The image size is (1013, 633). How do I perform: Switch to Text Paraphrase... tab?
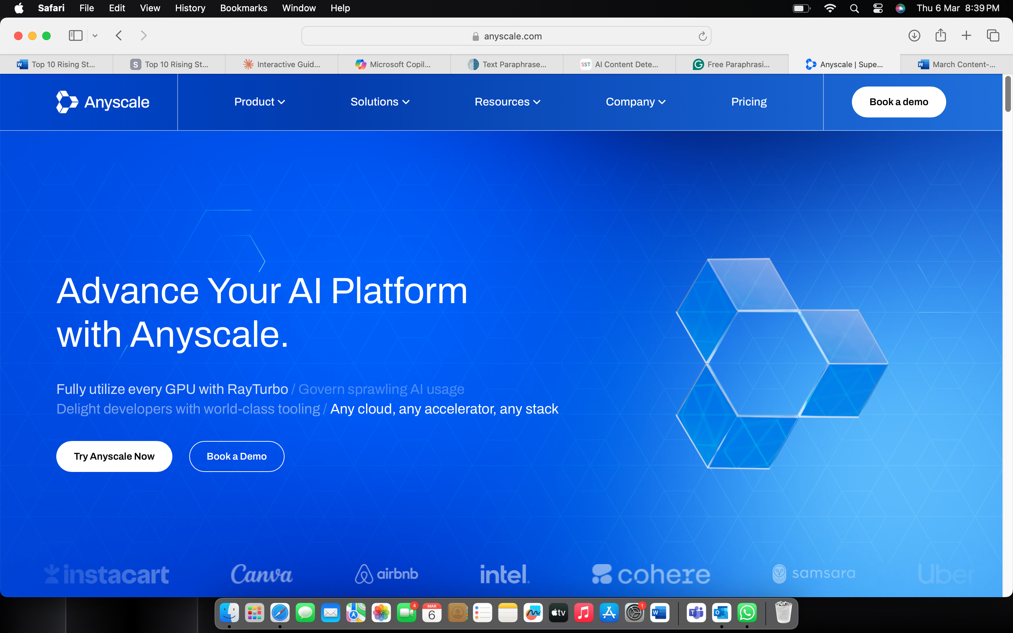click(x=507, y=64)
